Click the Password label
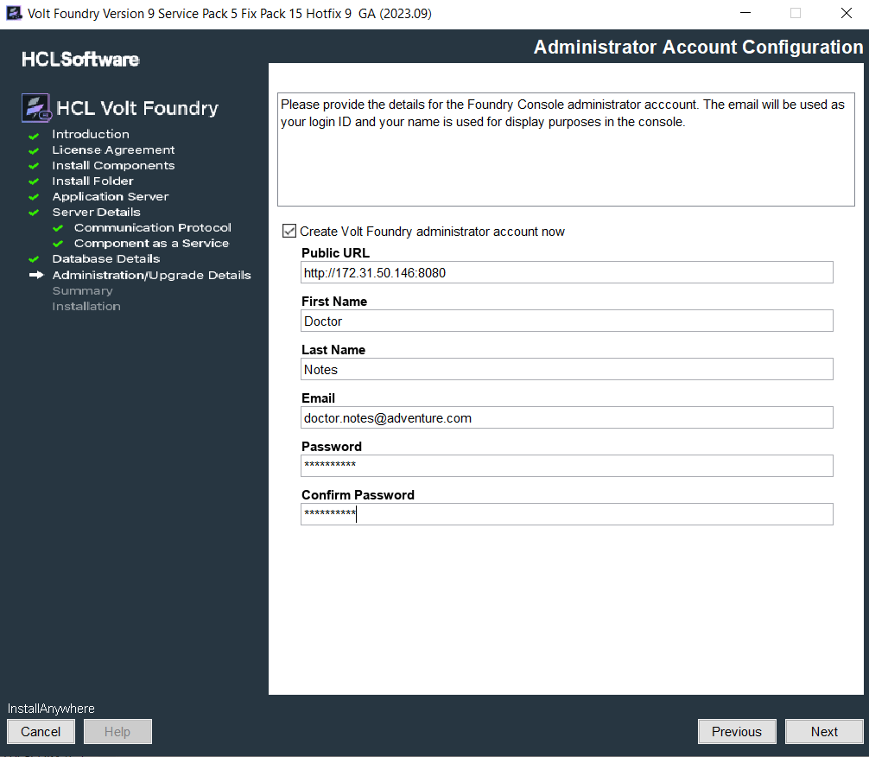The width and height of the screenshot is (869, 757). 332,447
